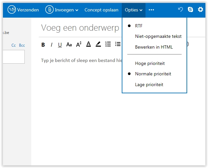Expand the Invoegen dropdown
The width and height of the screenshot is (208, 168).
point(62,10)
